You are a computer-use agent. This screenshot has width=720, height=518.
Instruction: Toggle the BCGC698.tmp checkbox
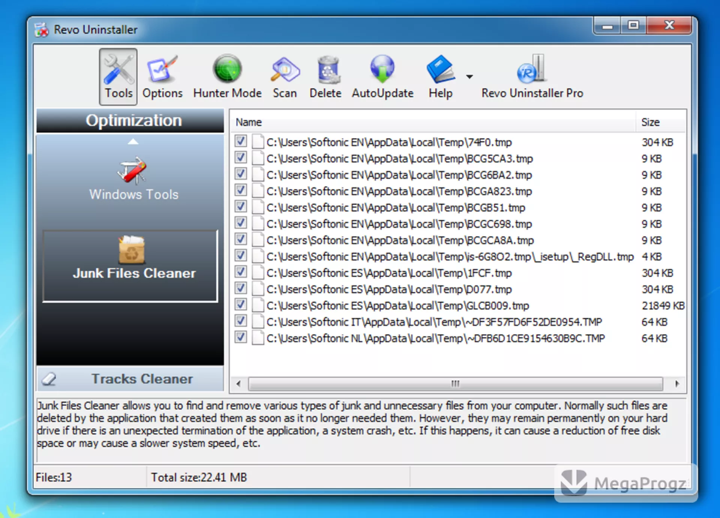(241, 223)
